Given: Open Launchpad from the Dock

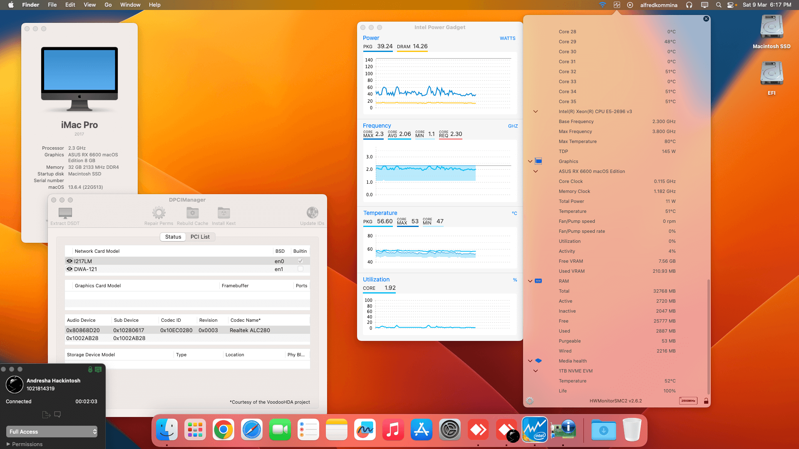Looking at the screenshot, I should (195, 430).
